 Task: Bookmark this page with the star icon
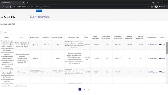click(x=152, y=7)
